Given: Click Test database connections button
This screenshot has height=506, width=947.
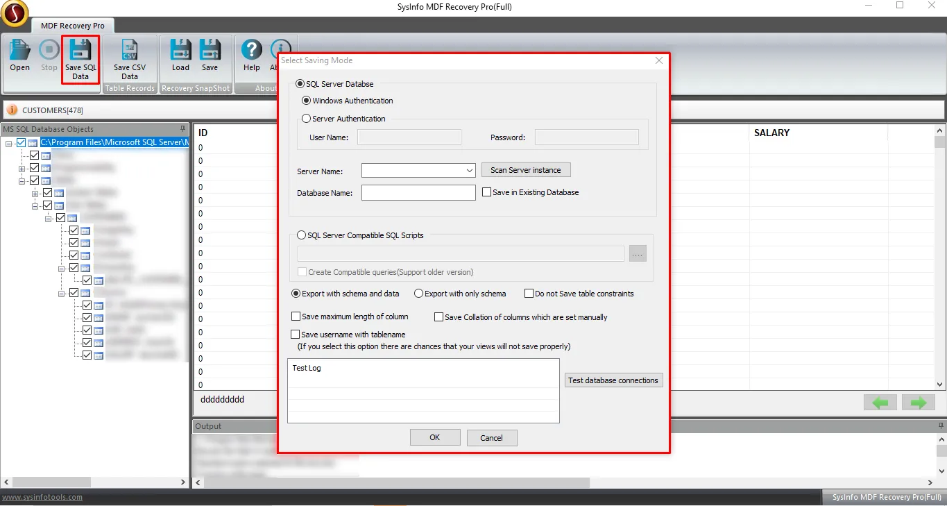Looking at the screenshot, I should (613, 380).
